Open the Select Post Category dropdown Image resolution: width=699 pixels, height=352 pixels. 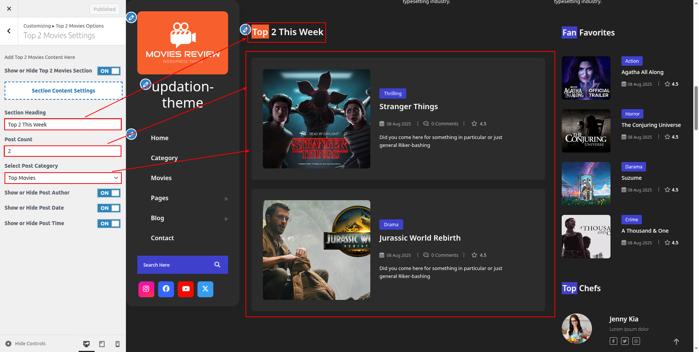pyautogui.click(x=63, y=178)
